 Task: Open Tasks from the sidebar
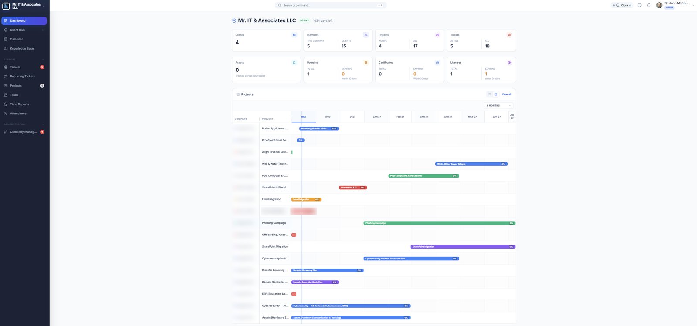coord(24,95)
